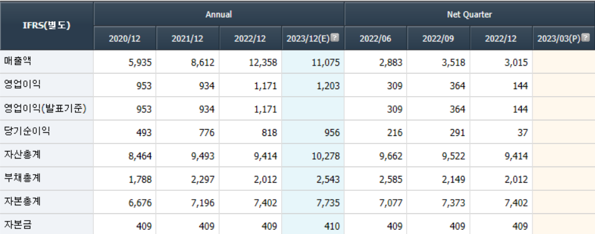This screenshot has height=234, width=595.
Task: Click the 410 estimated capital stock value
Action: (332, 227)
